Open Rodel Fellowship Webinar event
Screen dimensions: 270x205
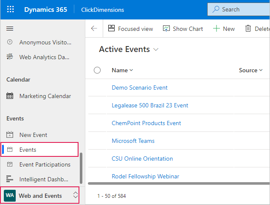145,176
